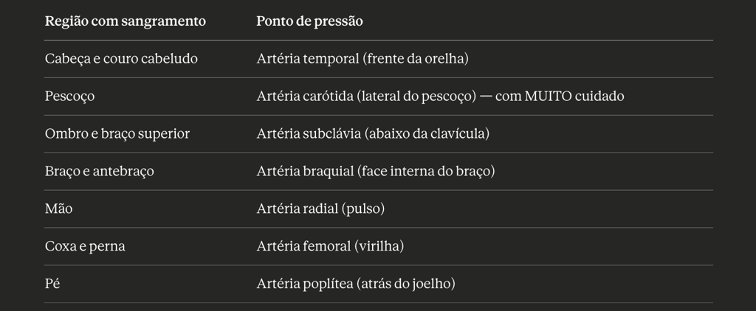Click 'Artéria temporal (frente da orelha)' text
The image size is (756, 311).
tap(362, 59)
